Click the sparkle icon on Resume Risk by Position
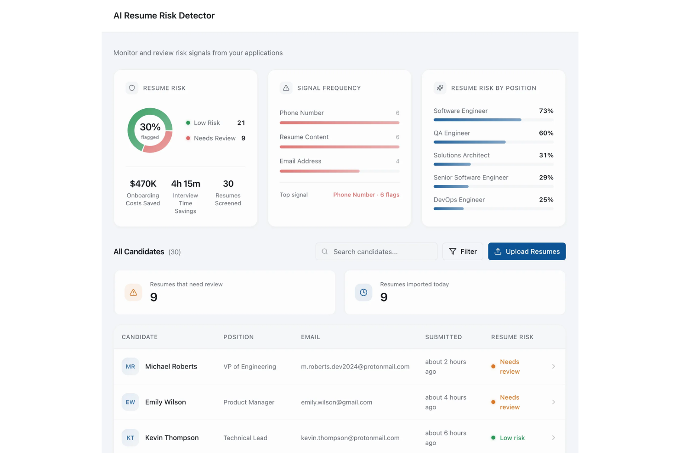680x453 pixels. click(440, 88)
